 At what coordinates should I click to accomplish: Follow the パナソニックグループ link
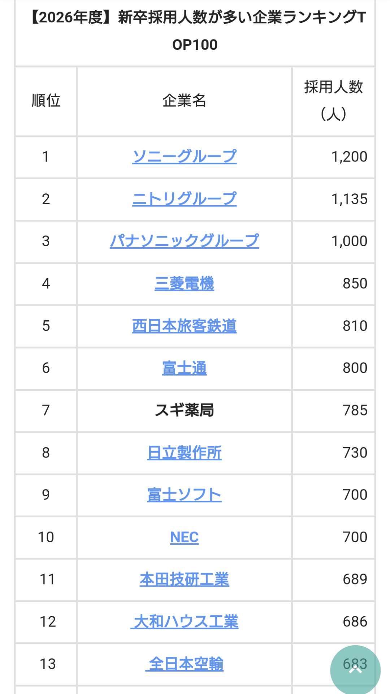tap(184, 241)
